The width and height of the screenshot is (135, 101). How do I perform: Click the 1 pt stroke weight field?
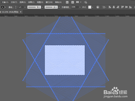point(20,7)
